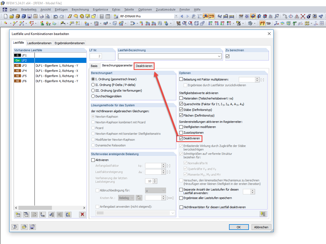
Task: Click the floppy disk icon at the dialog's bottom-left
Action: coord(32,227)
